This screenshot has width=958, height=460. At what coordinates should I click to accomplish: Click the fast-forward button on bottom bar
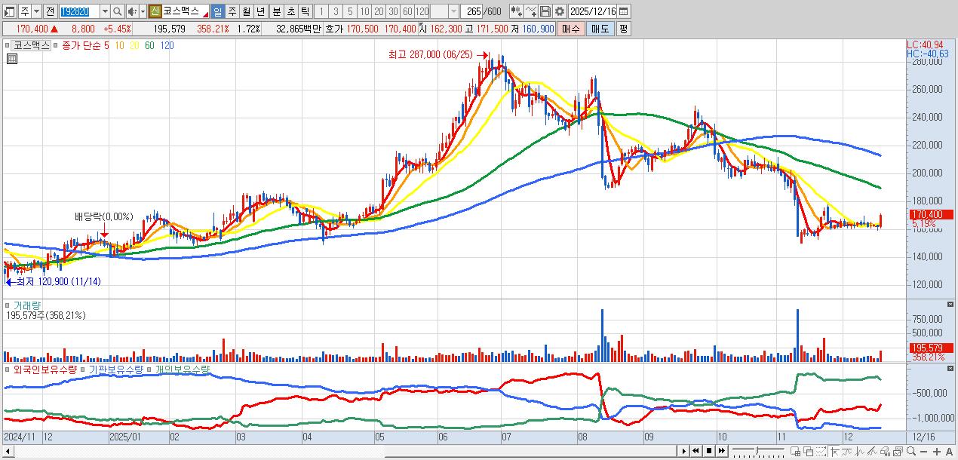click(722, 451)
